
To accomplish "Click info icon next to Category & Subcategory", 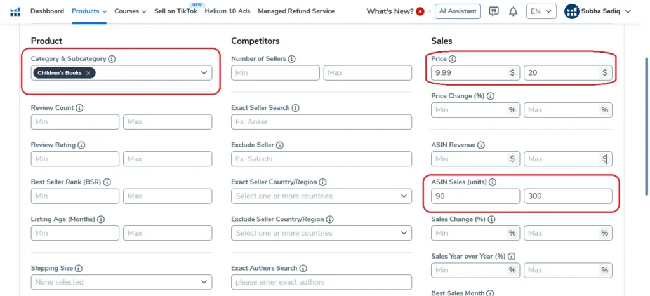I will click(x=112, y=59).
